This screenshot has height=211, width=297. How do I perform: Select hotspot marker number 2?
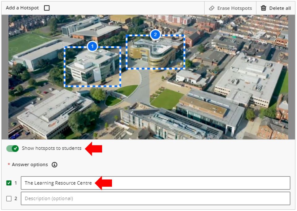click(155, 35)
